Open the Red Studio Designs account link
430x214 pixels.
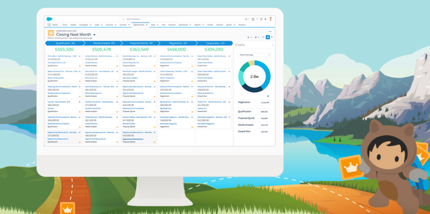130,78
